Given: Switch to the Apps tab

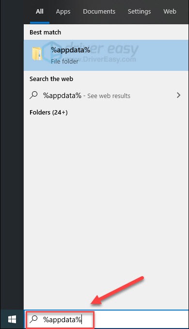Looking at the screenshot, I should pos(63,12).
